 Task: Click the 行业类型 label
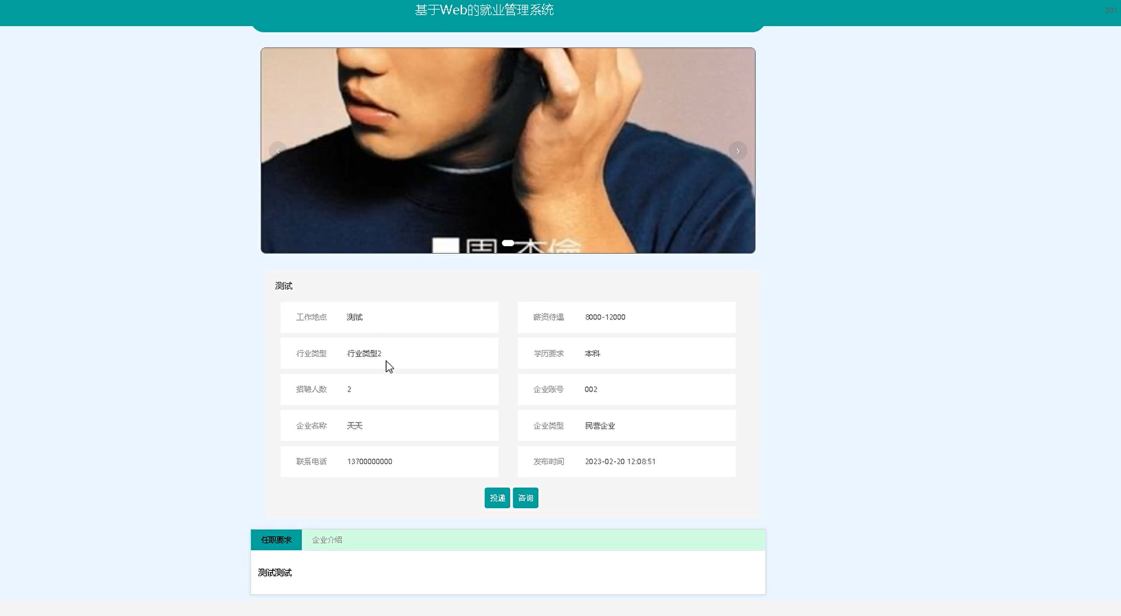(311, 353)
